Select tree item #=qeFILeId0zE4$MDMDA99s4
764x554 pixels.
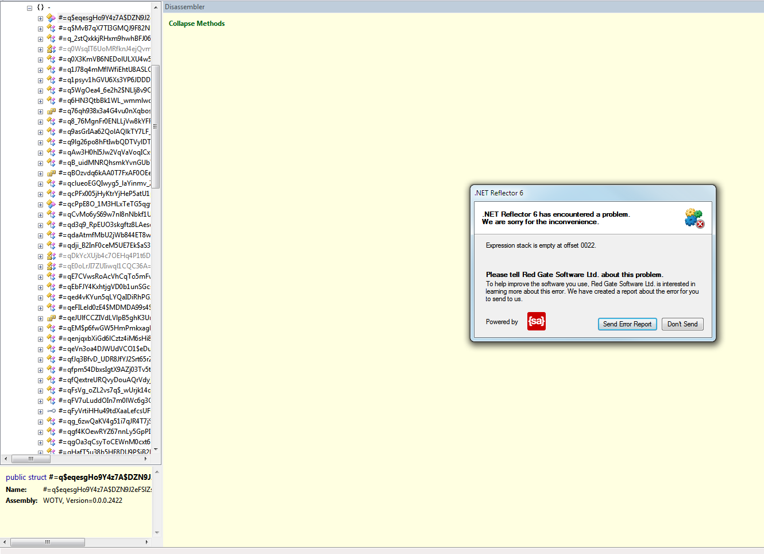point(104,307)
